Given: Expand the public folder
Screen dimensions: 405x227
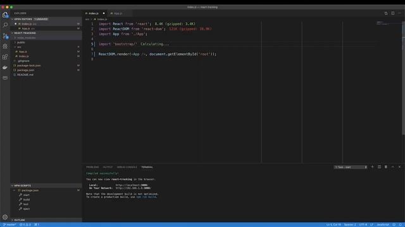Looking at the screenshot, I should (21, 42).
